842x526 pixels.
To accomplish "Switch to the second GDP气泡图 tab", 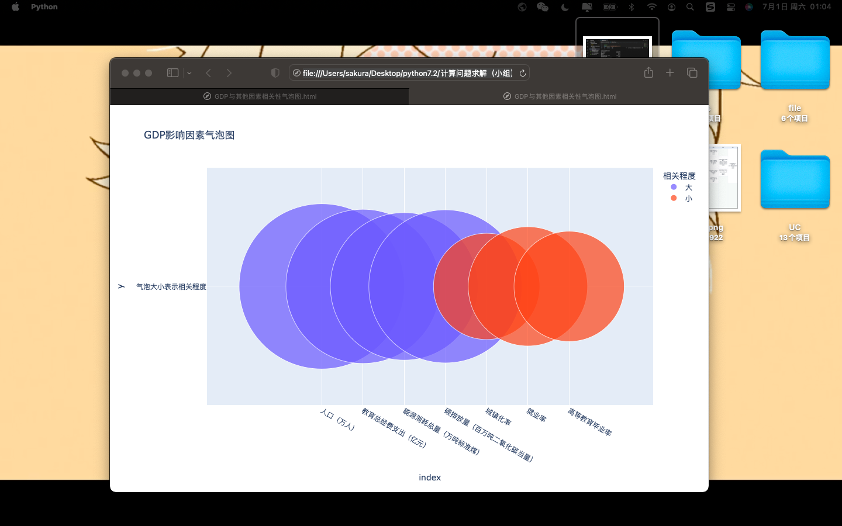I will pos(559,96).
